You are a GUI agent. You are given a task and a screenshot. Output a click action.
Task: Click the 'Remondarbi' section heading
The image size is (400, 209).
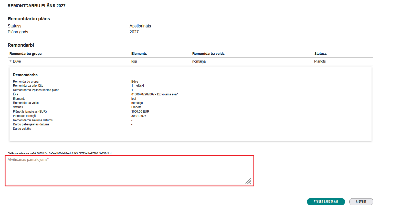pyautogui.click(x=21, y=45)
